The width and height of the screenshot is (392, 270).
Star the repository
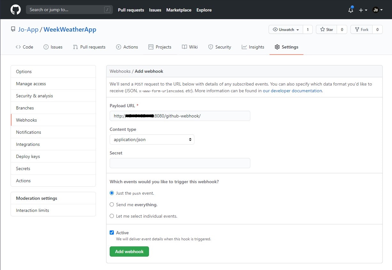326,29
